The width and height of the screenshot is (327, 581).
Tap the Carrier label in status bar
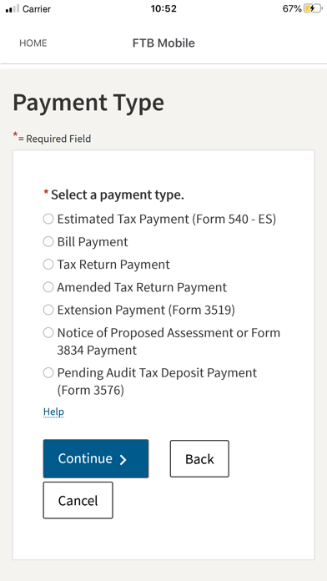[37, 9]
